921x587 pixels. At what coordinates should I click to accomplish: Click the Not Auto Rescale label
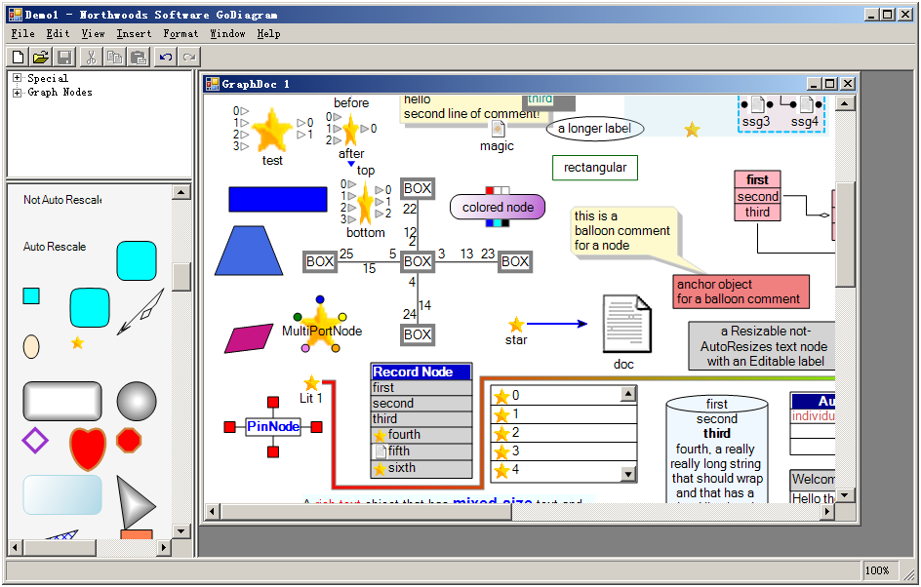coord(62,200)
